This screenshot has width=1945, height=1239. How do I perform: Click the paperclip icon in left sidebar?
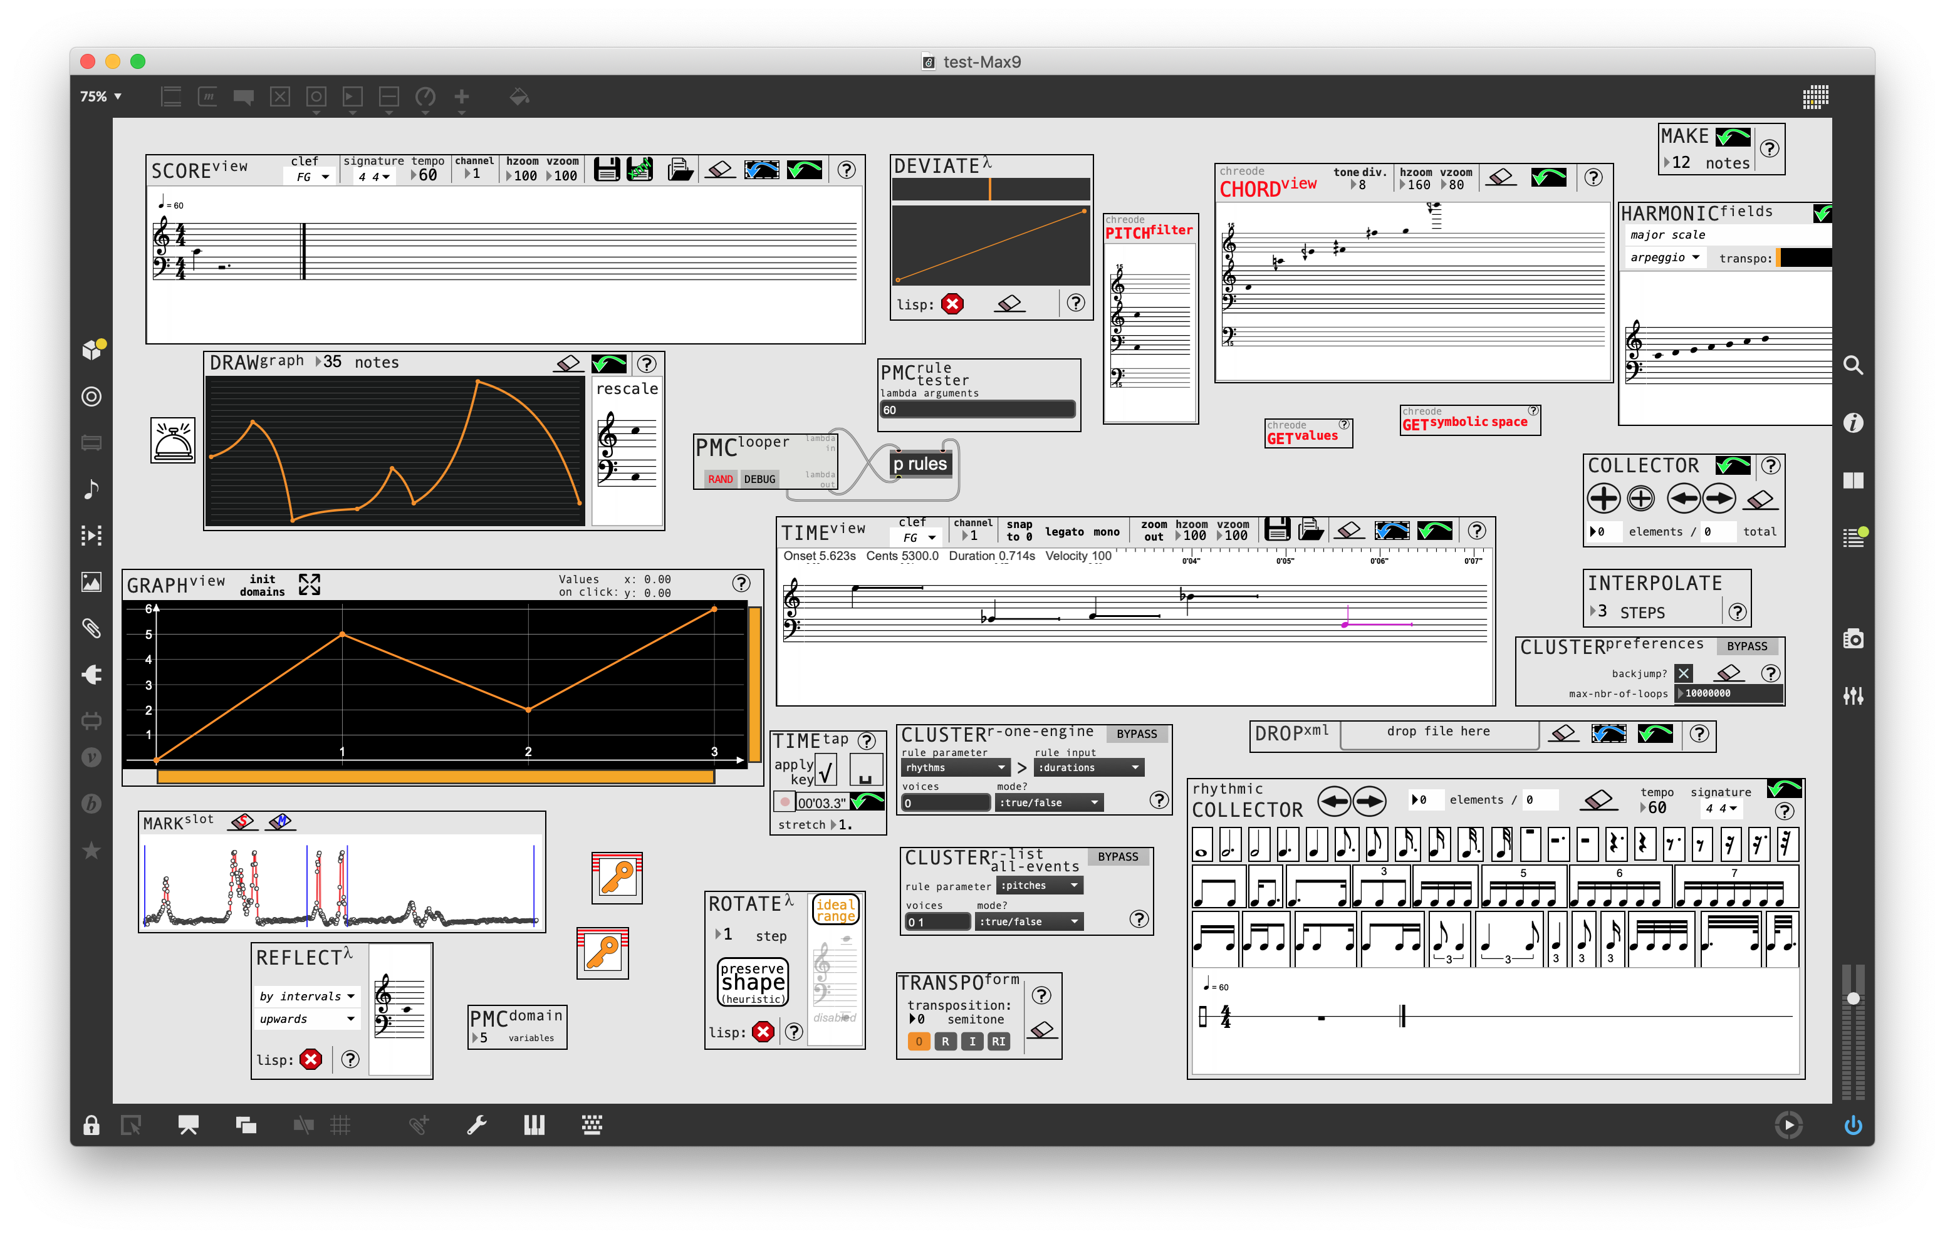pyautogui.click(x=91, y=628)
